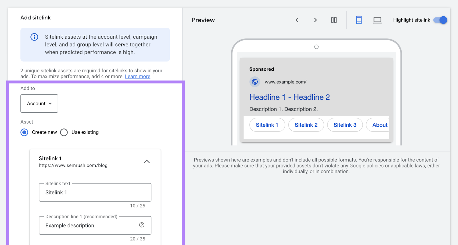Click the Description 1. Description 2. text
458x245 pixels.
[283, 109]
